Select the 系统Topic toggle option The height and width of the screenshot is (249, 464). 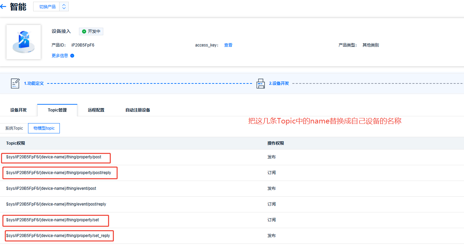14,128
